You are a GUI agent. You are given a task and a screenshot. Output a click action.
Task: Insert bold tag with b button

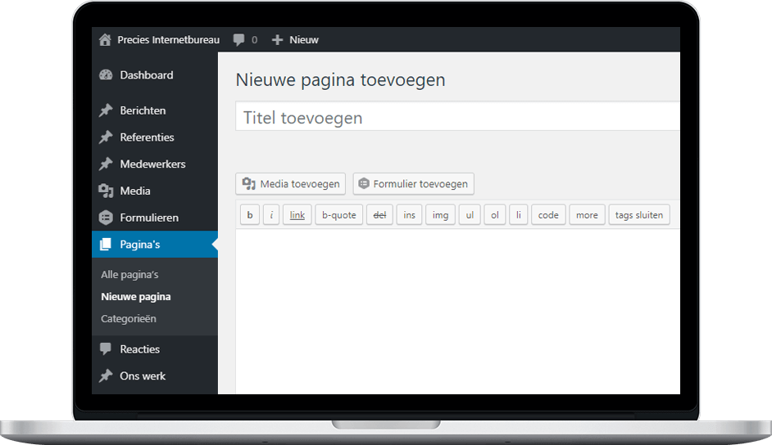(250, 214)
